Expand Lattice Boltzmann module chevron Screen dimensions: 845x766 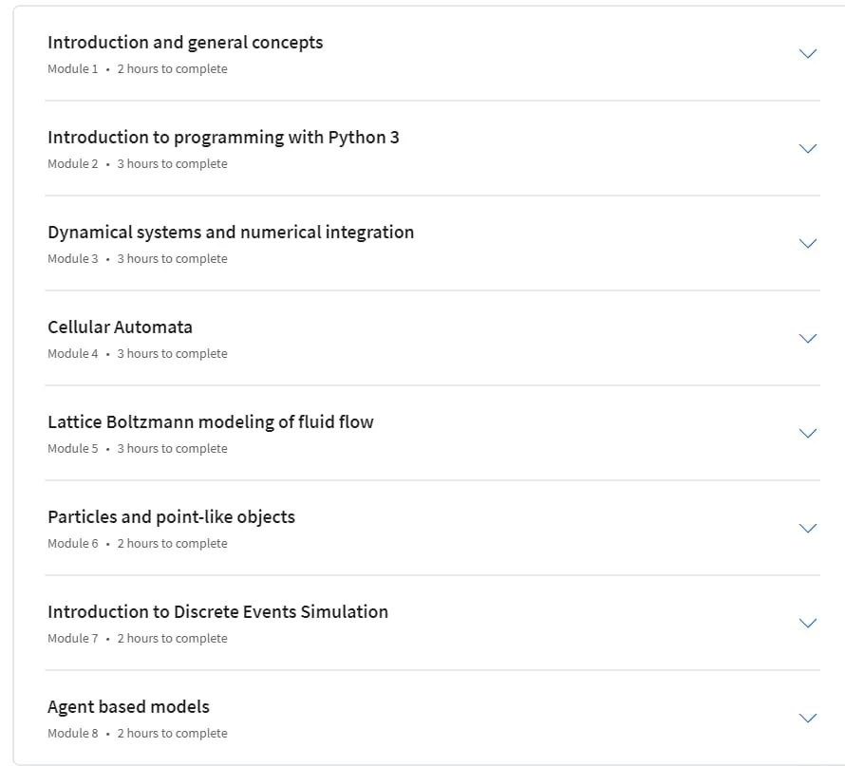pos(807,433)
